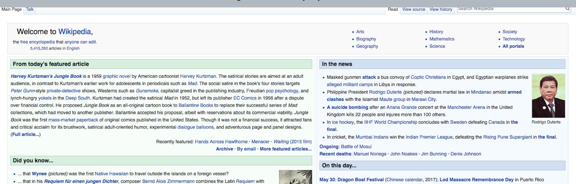This screenshot has height=184, width=576.
Task: Open the Battle of Mosul ongoing link
Action: [x=356, y=147]
